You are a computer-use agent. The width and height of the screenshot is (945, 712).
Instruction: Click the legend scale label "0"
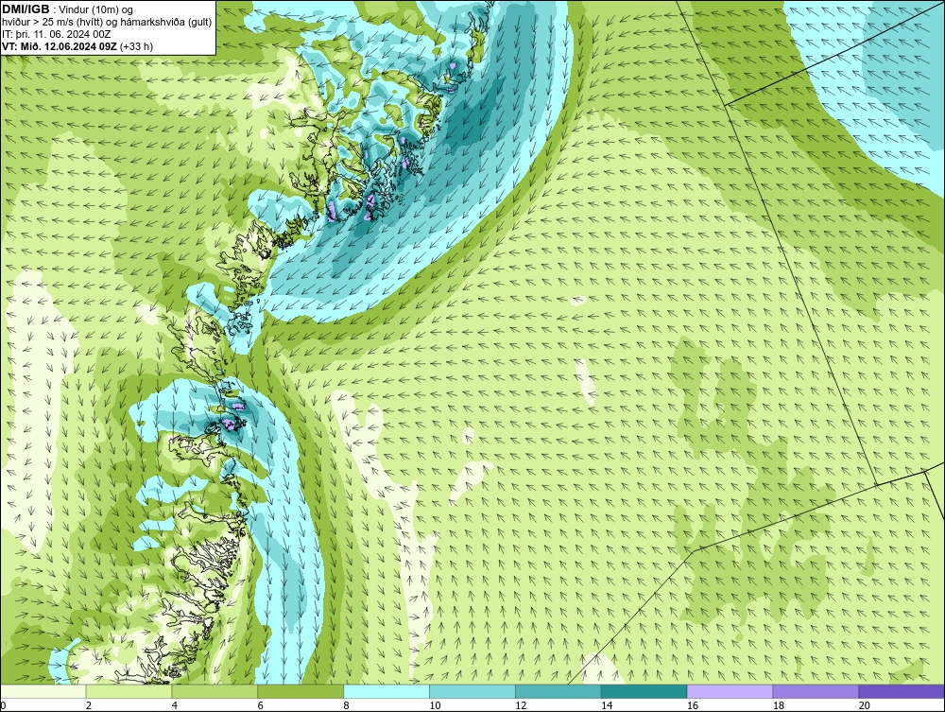3,705
